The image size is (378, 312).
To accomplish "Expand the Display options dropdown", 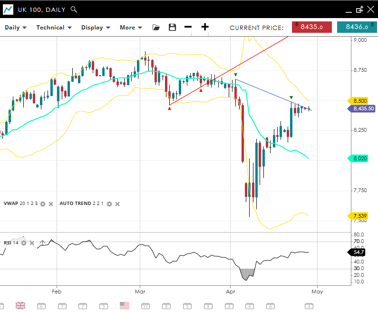I will [96, 27].
